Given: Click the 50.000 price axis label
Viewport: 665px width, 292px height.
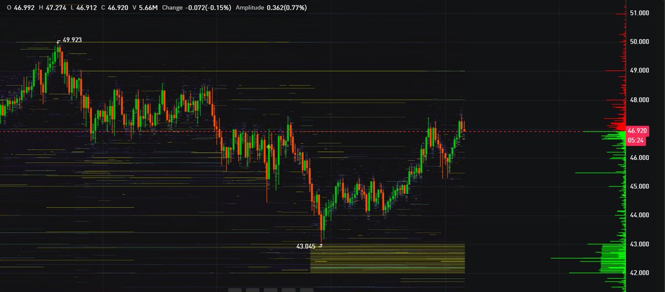Looking at the screenshot, I should coord(640,41).
